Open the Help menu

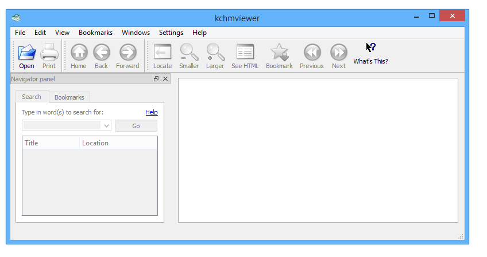(199, 33)
